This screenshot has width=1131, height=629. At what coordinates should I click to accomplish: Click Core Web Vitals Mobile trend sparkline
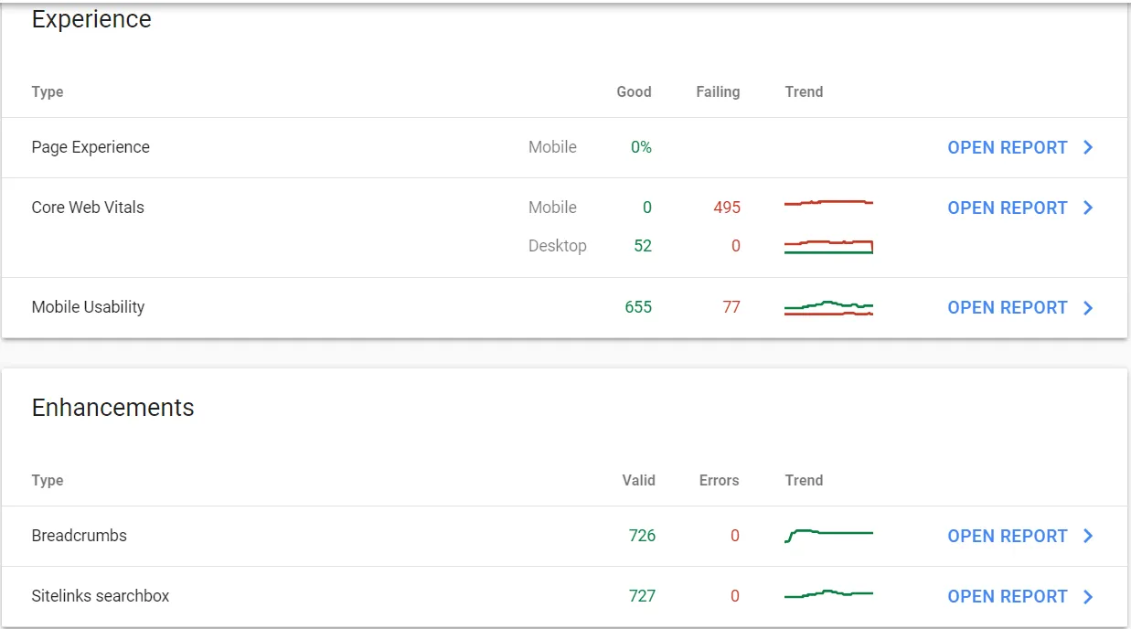828,203
